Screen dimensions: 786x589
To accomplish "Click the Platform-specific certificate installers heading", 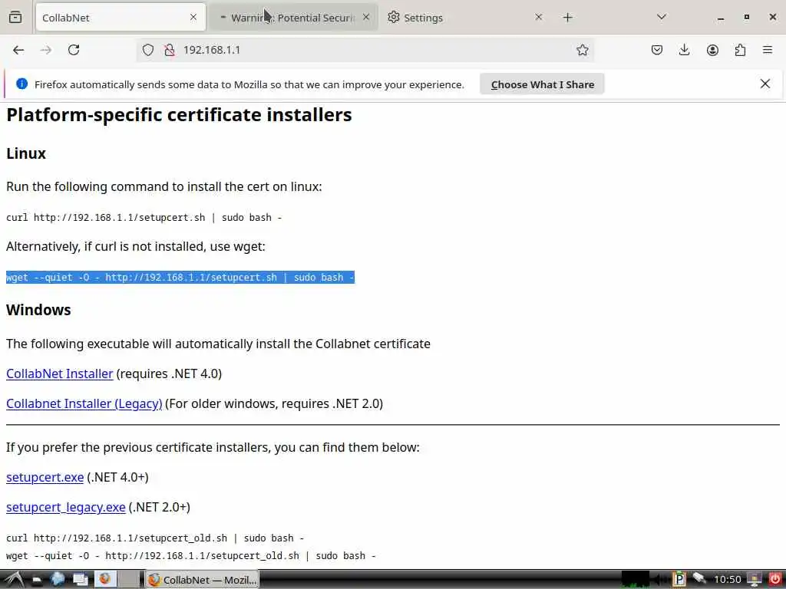I will tap(179, 115).
